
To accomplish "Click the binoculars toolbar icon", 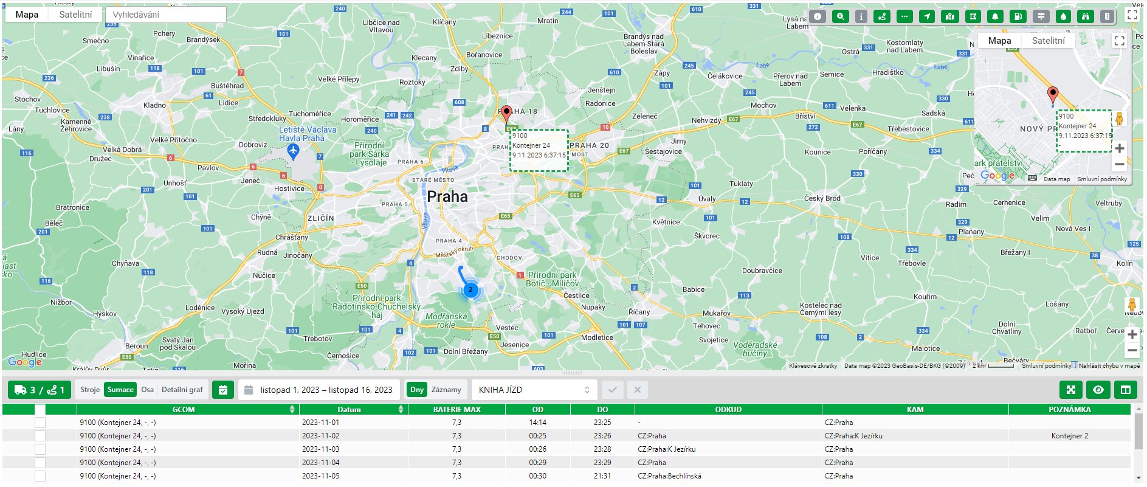I will click(1086, 16).
